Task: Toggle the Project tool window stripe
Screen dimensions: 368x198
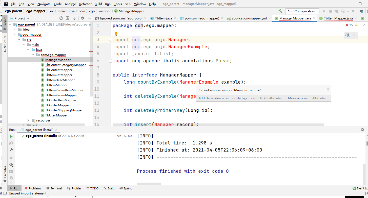Action: coord(5,23)
